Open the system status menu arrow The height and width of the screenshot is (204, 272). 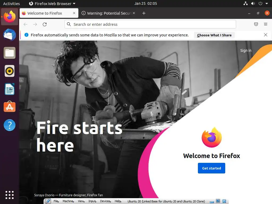[267, 4]
